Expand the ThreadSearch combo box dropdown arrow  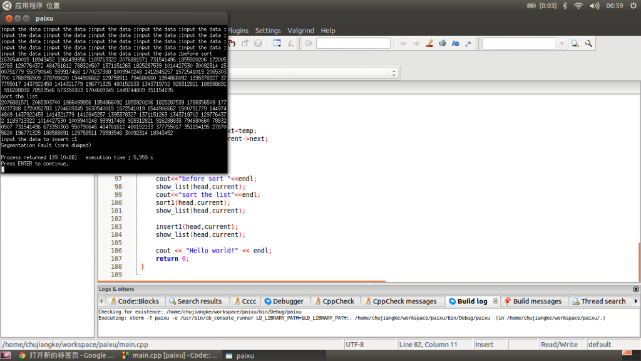click(562, 43)
